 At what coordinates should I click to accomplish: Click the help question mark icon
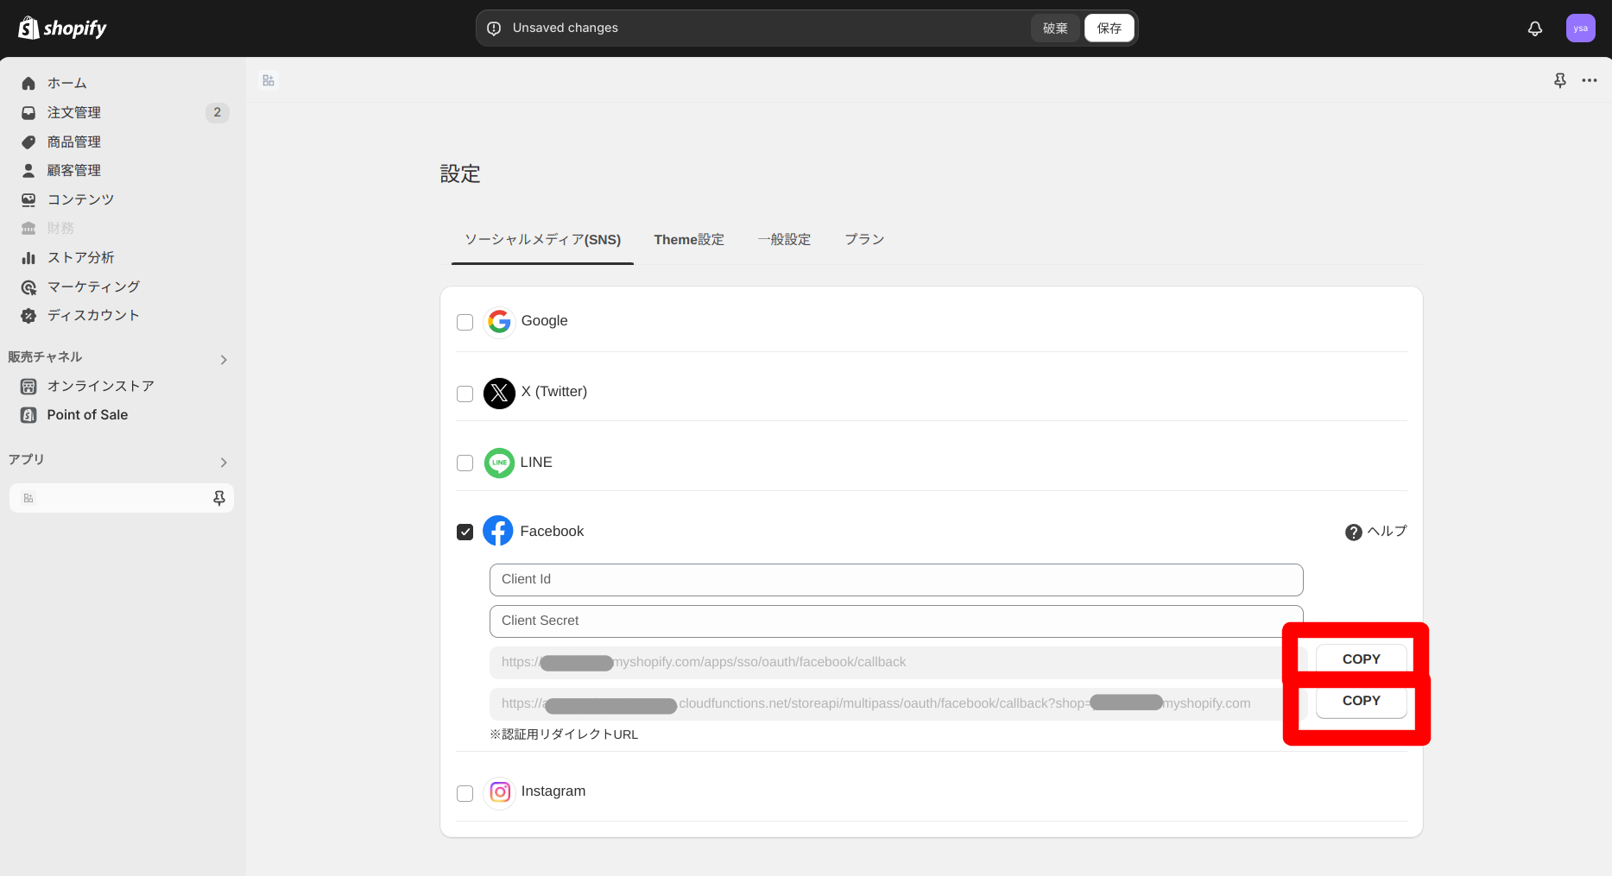[x=1354, y=533]
